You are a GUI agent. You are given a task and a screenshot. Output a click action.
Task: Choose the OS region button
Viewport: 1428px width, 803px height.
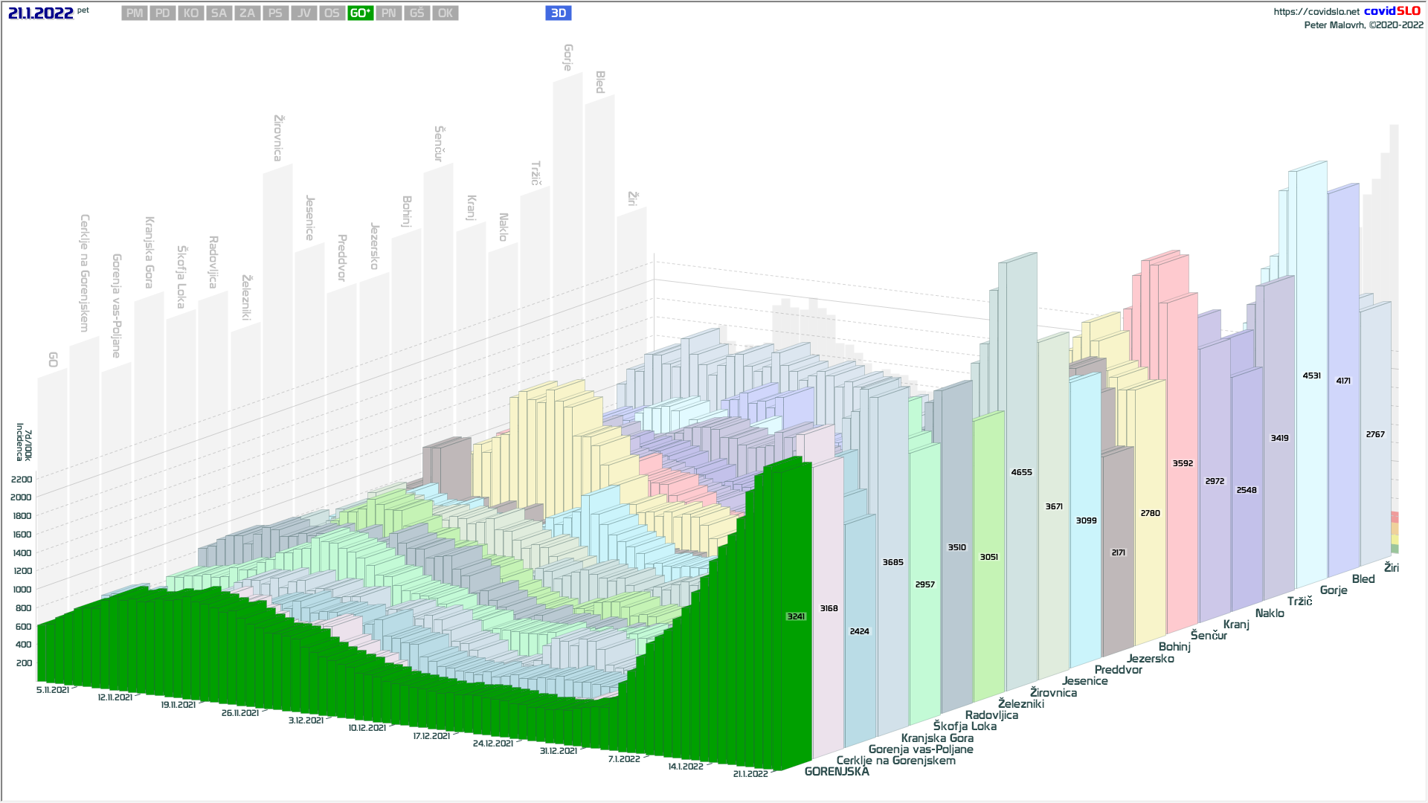point(332,13)
